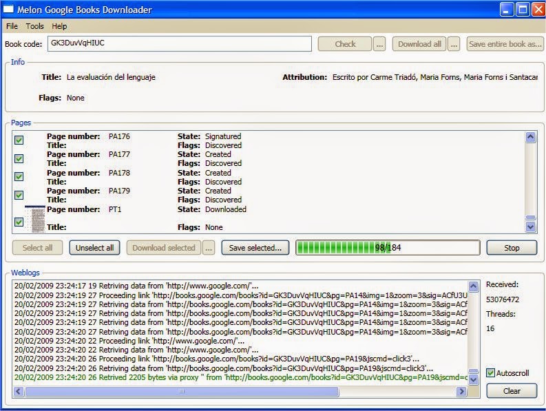Click the Weblogs vertical scroll down arrow
The image size is (546, 411).
point(473,379)
